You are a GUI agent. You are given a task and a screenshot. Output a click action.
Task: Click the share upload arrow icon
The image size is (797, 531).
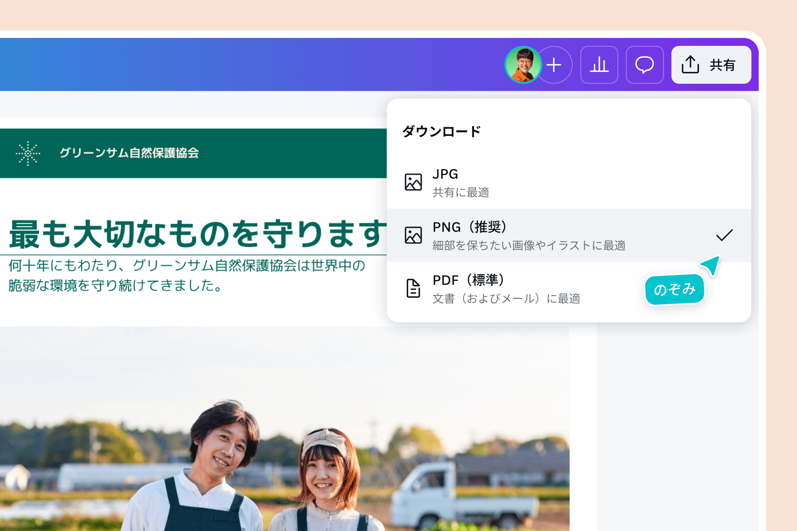(x=690, y=65)
